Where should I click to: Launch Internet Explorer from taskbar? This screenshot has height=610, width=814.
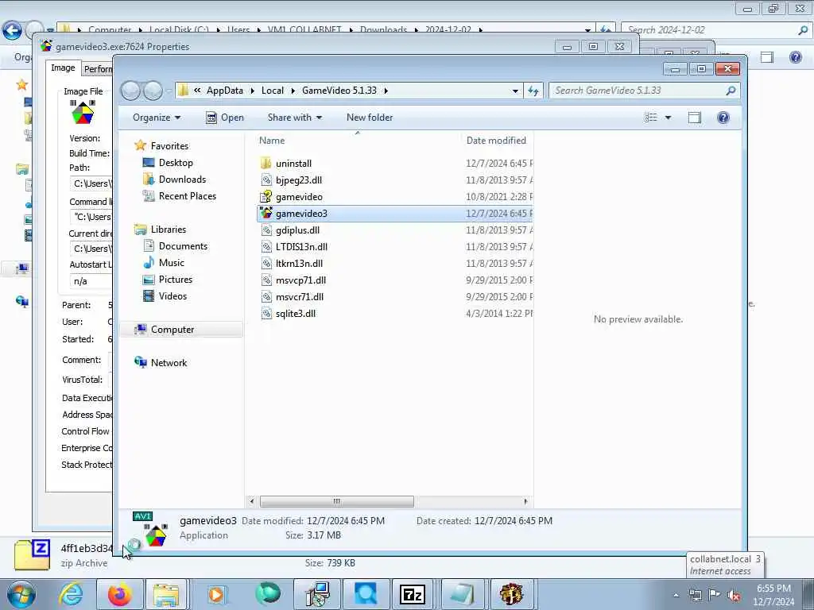click(x=71, y=594)
